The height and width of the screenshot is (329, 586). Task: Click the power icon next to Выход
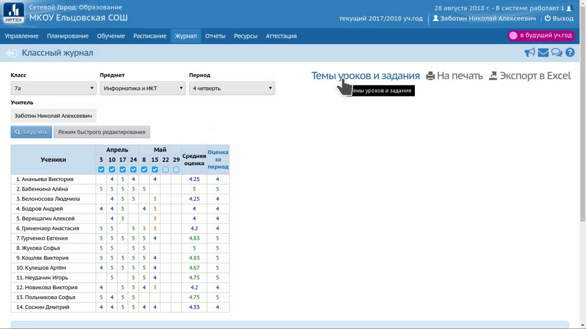[x=548, y=18]
